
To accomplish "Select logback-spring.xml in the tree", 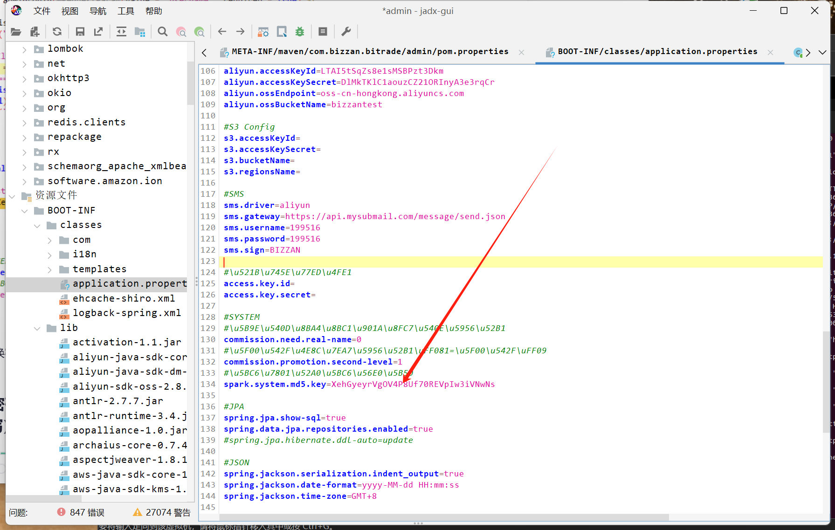I will tap(120, 313).
